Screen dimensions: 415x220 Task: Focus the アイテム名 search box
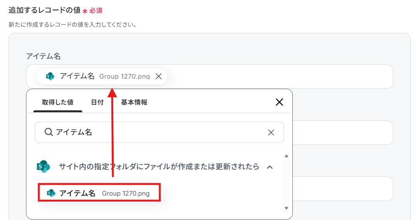pyautogui.click(x=159, y=132)
